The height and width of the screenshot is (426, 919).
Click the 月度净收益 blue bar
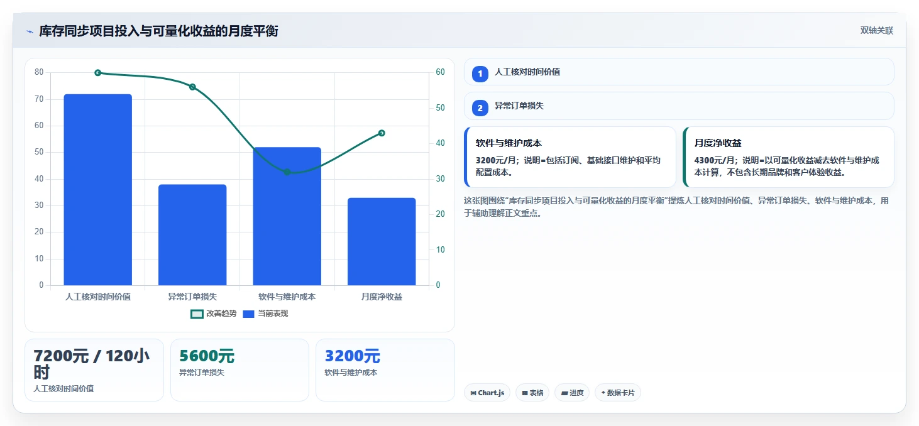(382, 242)
